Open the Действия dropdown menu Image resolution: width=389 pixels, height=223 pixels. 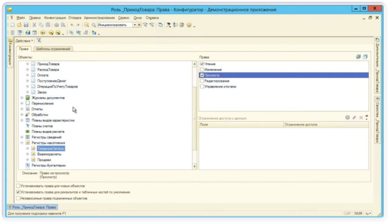24,41
